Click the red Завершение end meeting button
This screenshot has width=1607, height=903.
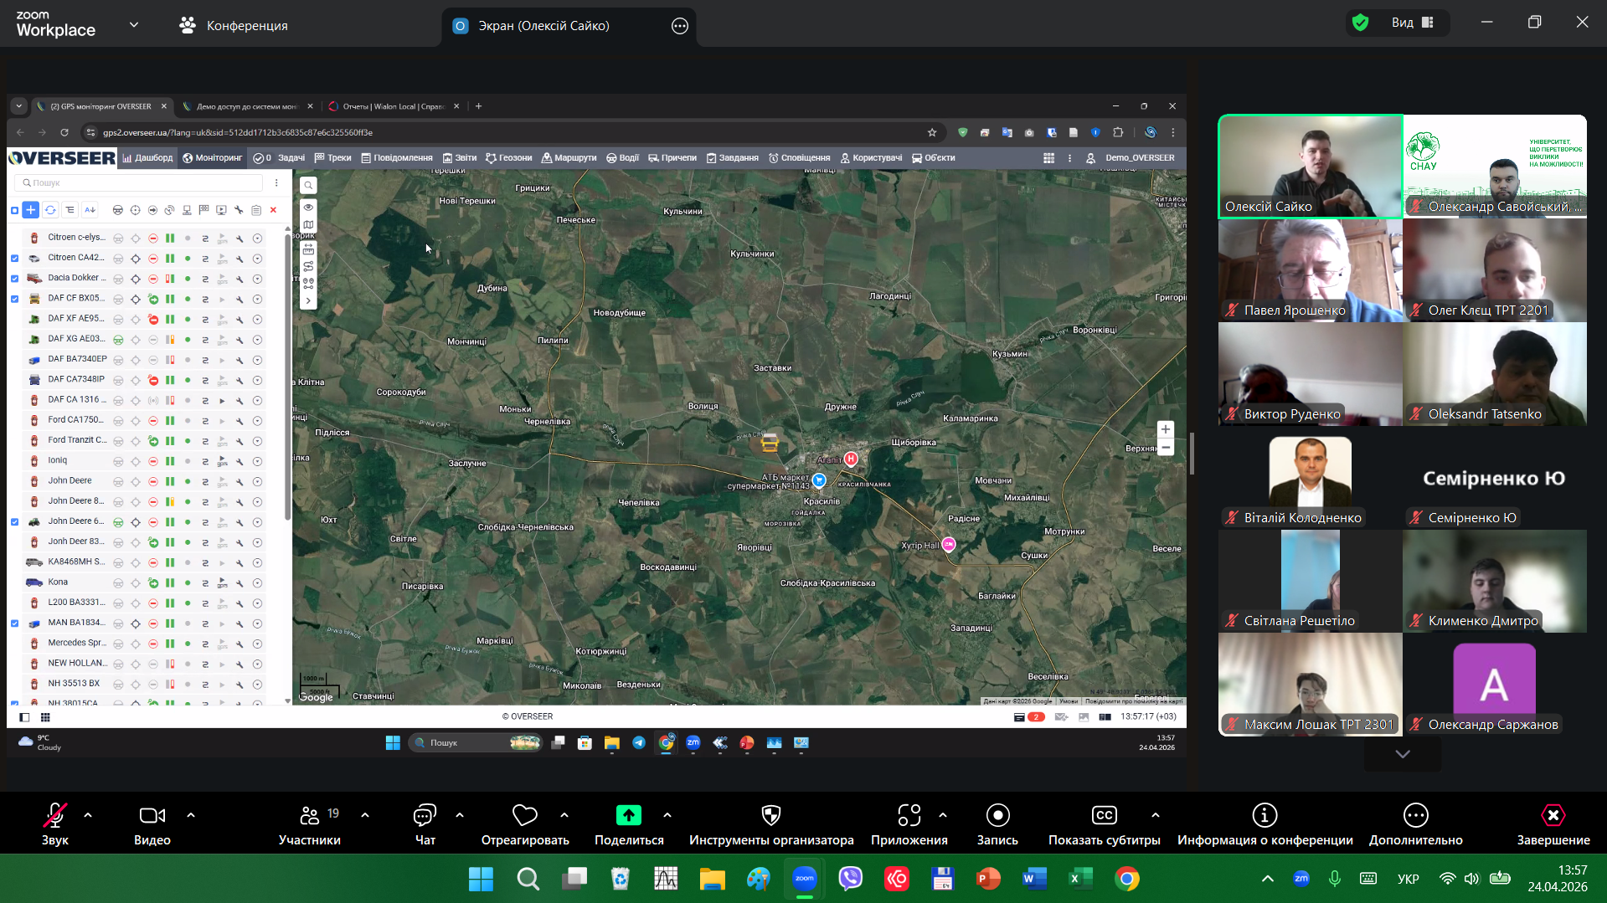click(1553, 816)
